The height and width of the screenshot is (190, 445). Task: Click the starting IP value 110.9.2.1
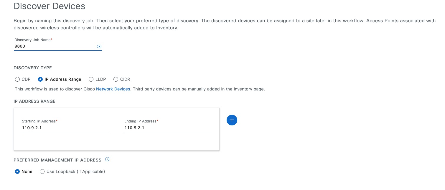coord(32,128)
